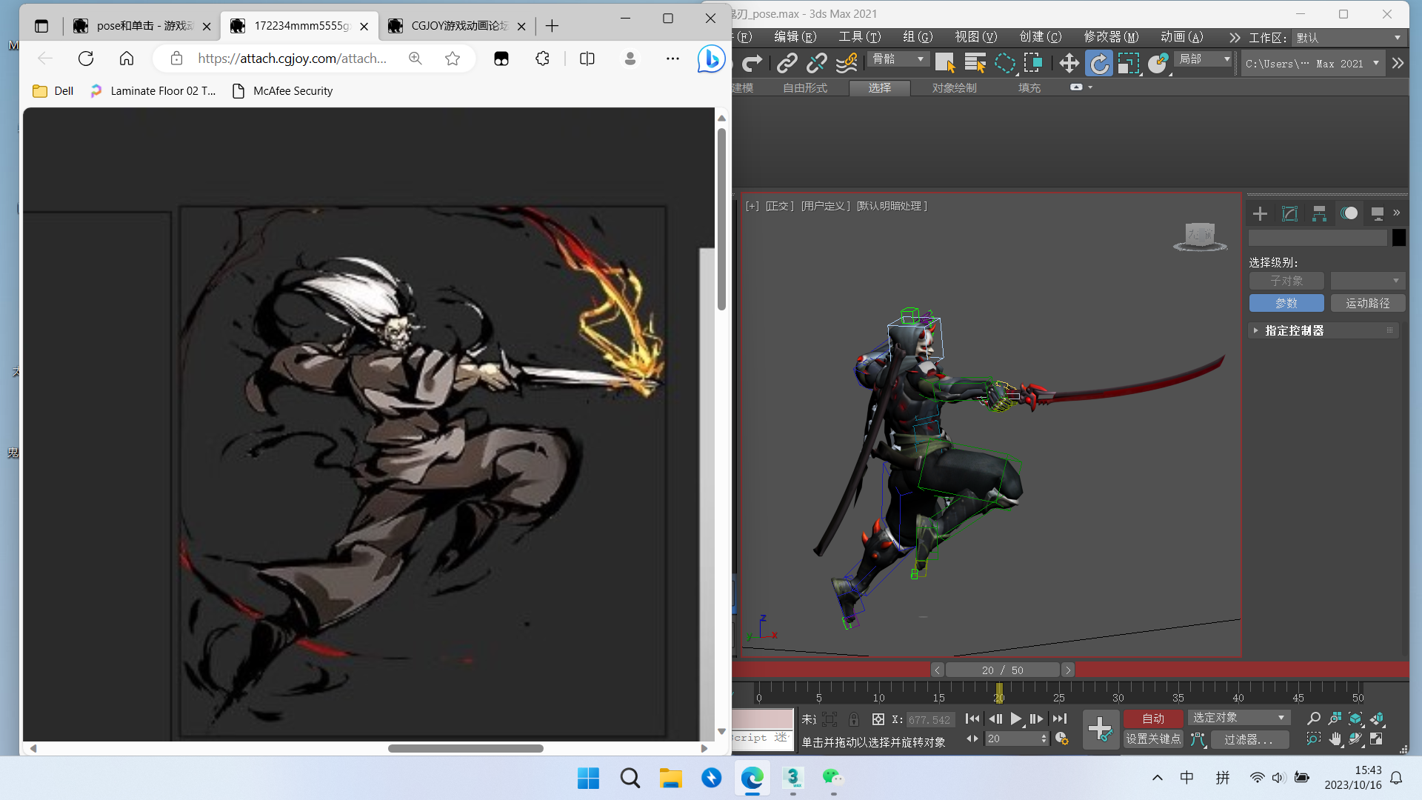Switch to the 自由形式 ribbon tab
The height and width of the screenshot is (800, 1422).
(x=805, y=88)
